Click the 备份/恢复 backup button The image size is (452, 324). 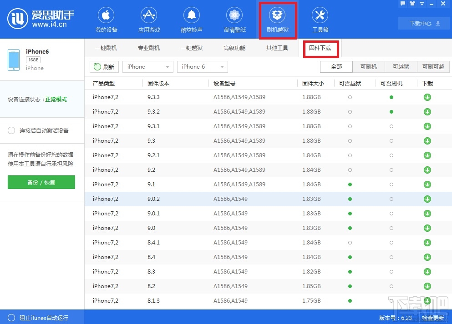pyautogui.click(x=41, y=182)
